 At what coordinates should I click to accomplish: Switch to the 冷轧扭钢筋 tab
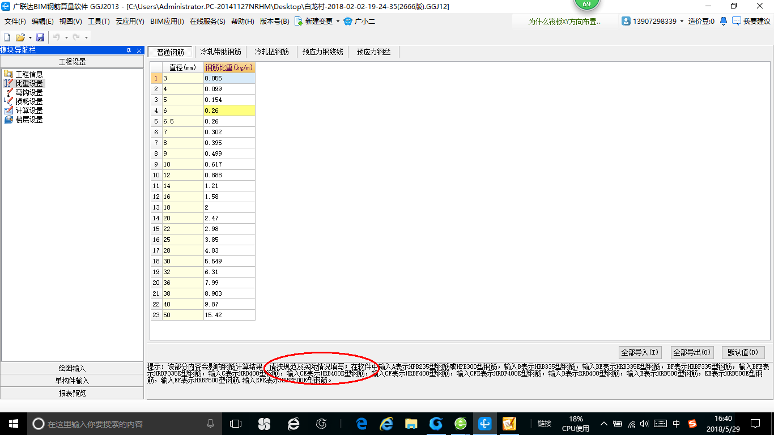point(271,52)
